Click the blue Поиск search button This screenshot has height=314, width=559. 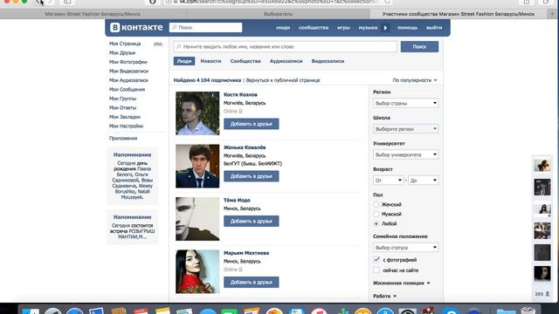(x=419, y=46)
